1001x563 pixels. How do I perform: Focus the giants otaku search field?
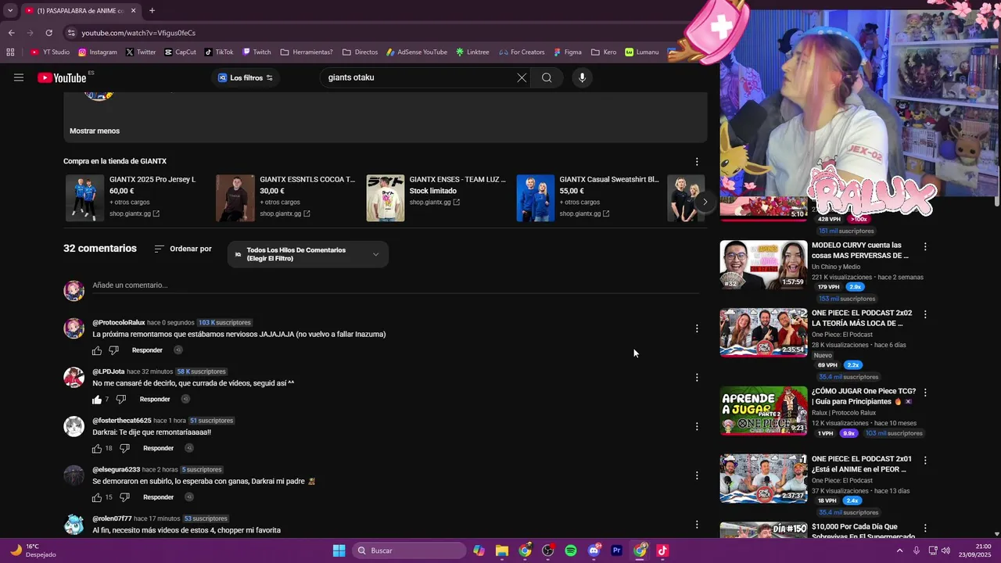point(418,77)
